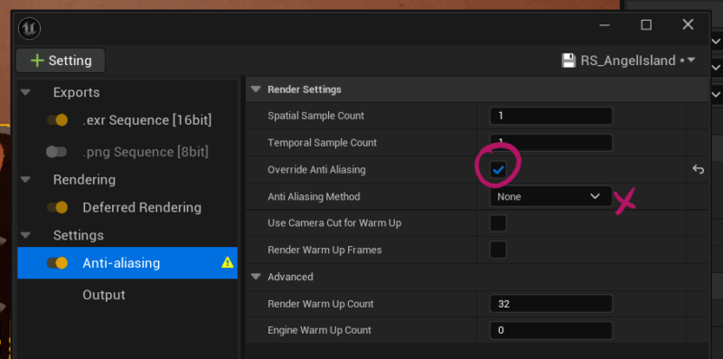This screenshot has height=359, width=723.
Task: Turn off the Anti-aliasing setting switch
Action: tap(57, 263)
